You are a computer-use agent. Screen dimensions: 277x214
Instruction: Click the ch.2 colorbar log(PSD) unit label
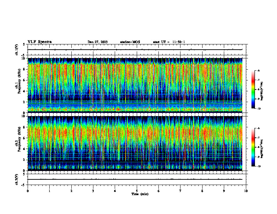(262, 149)
